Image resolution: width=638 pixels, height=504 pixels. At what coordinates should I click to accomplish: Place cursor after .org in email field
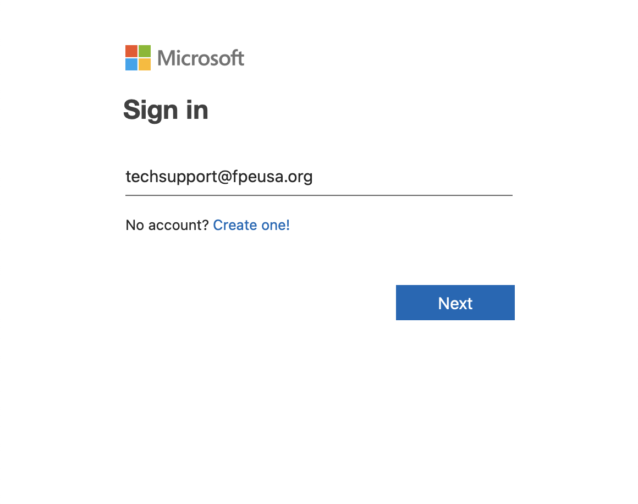tap(313, 177)
